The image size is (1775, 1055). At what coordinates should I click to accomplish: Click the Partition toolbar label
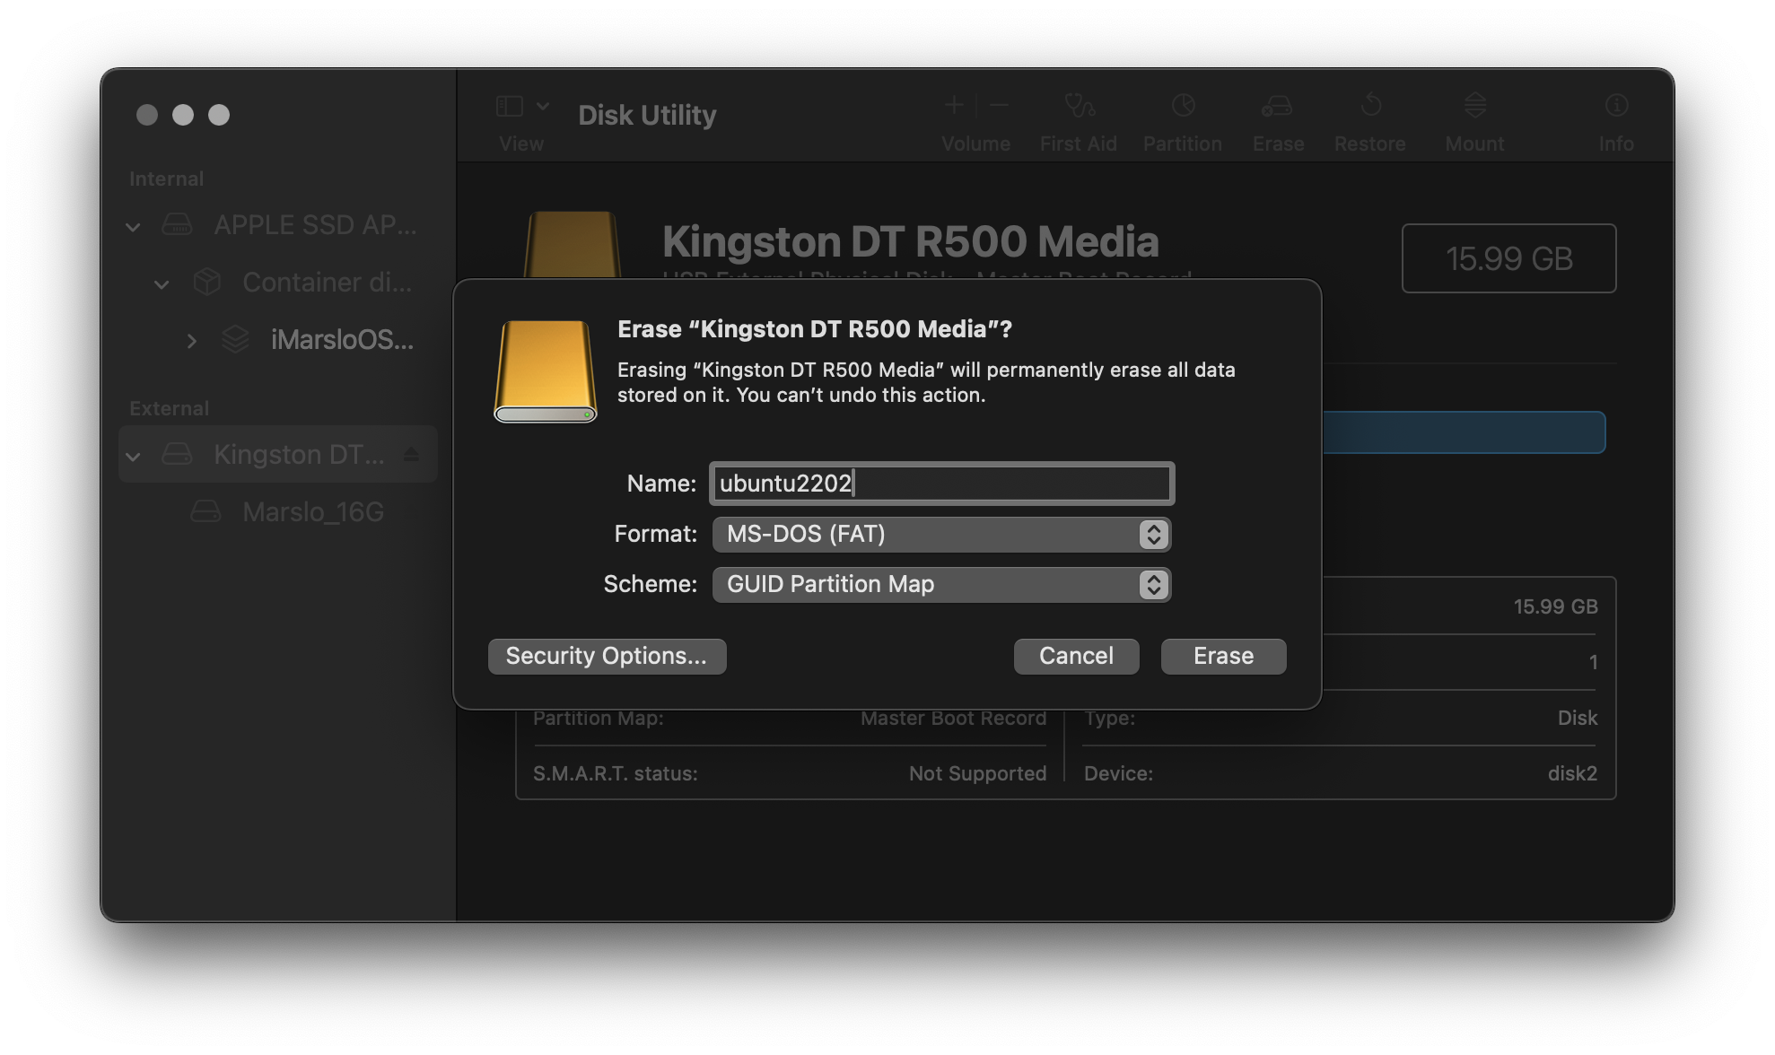(x=1183, y=144)
